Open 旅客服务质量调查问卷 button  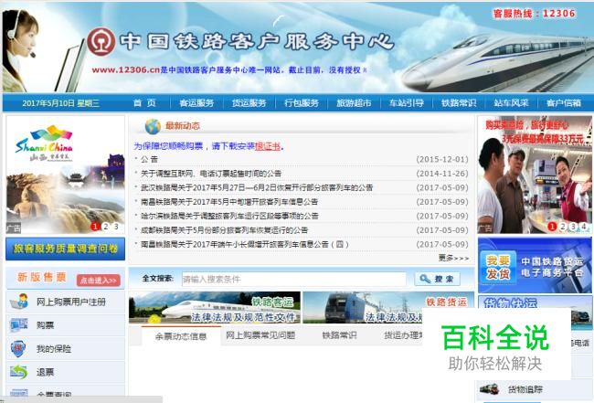click(x=65, y=249)
